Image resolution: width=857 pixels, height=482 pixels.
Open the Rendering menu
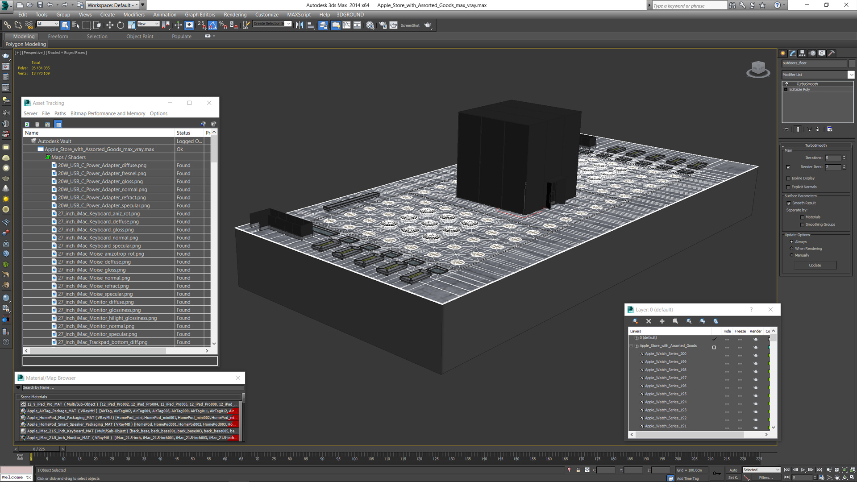(235, 15)
